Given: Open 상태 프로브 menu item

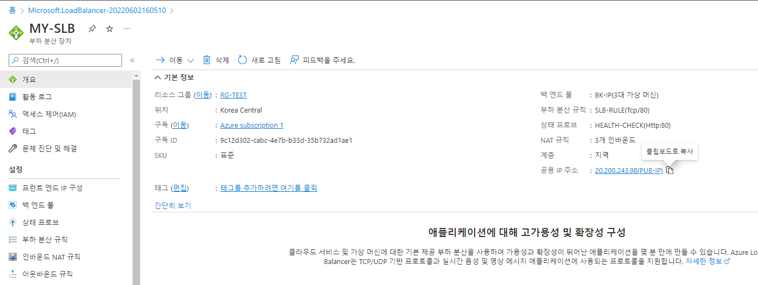Looking at the screenshot, I should [x=66, y=222].
